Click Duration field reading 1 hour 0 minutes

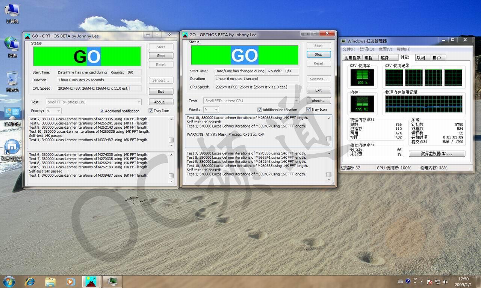click(99, 80)
